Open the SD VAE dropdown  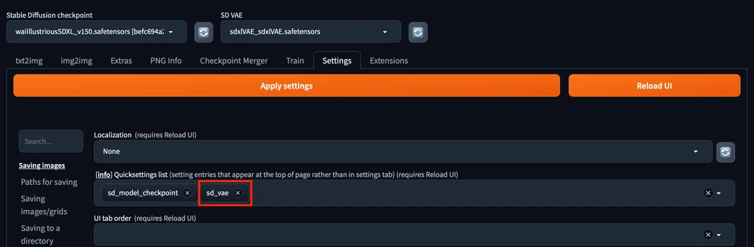[310, 32]
